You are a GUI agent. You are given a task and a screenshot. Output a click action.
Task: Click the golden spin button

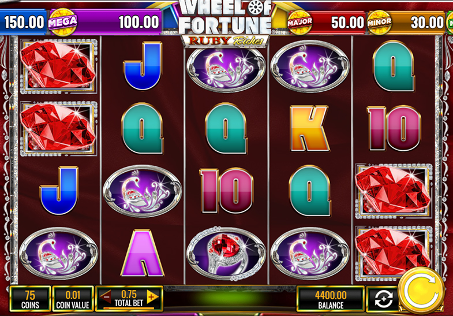click(x=421, y=291)
